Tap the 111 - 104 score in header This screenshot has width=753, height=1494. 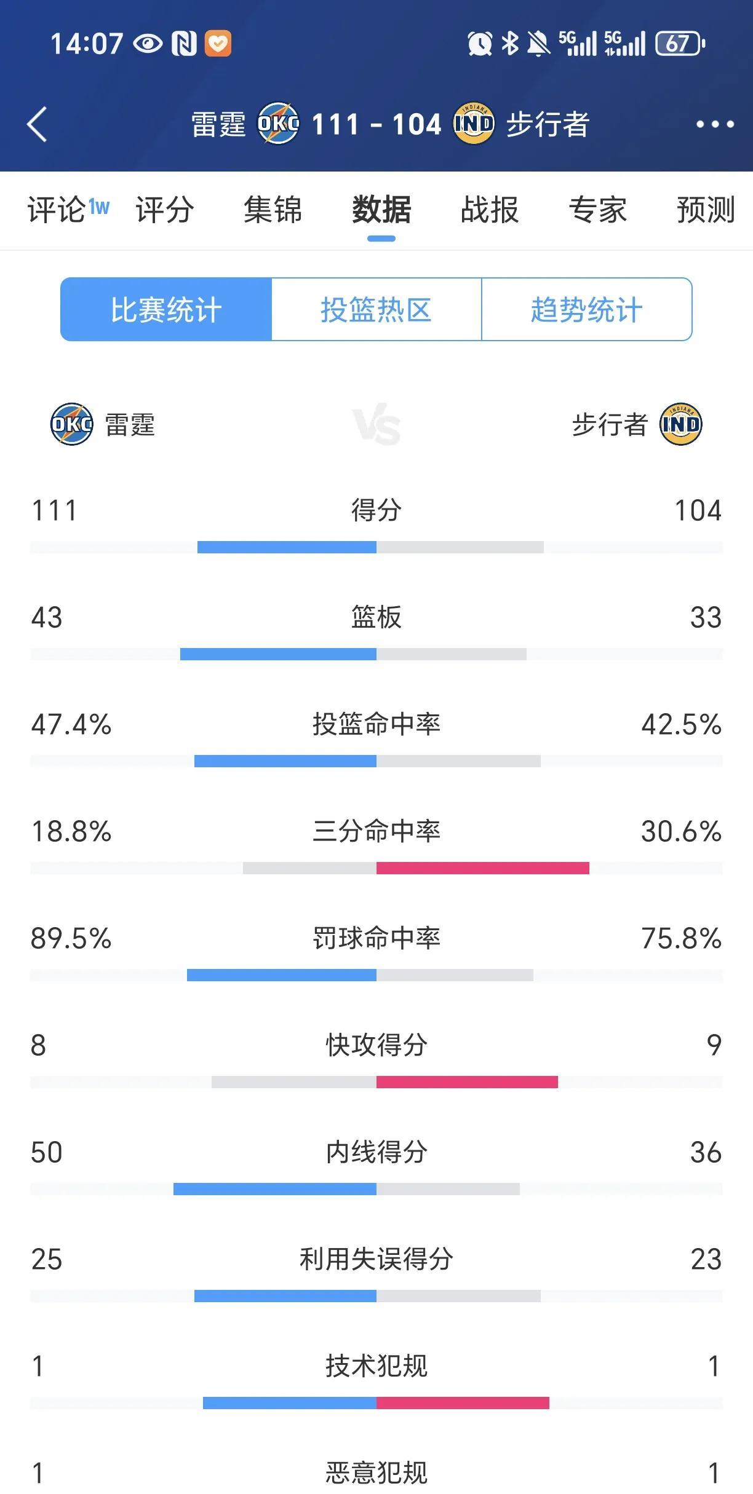tap(376, 124)
